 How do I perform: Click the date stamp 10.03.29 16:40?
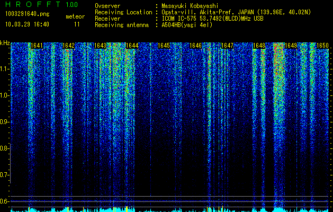click(27, 24)
